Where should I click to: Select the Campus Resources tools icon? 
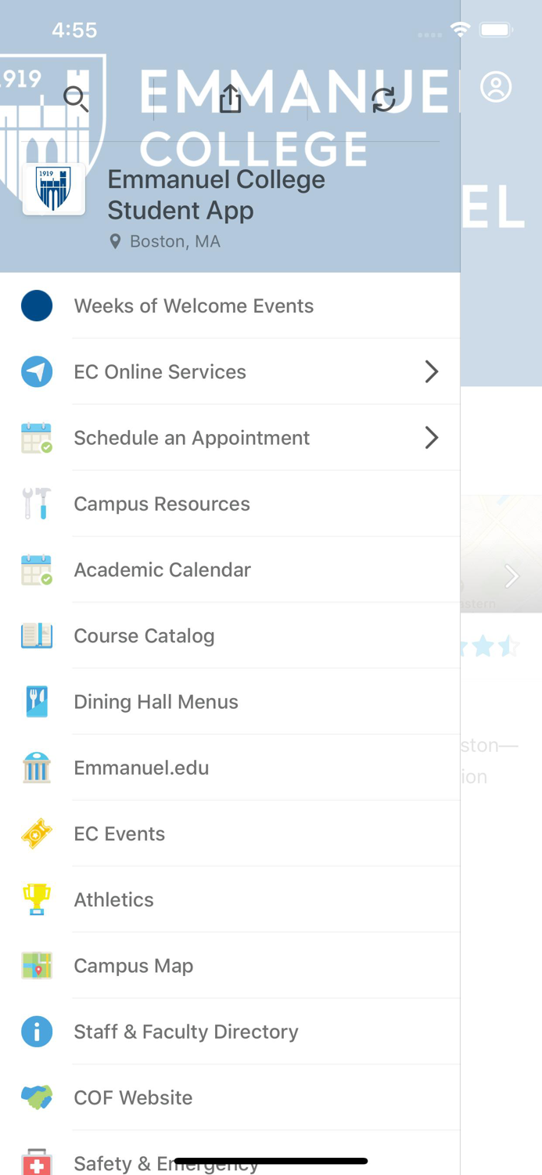(37, 504)
